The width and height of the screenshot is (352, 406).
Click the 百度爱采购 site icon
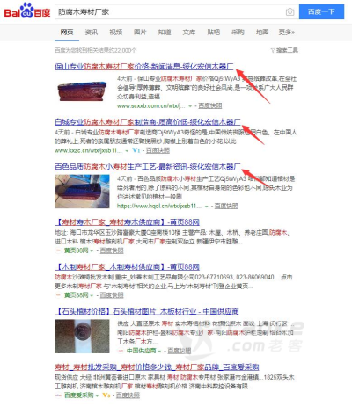[x=58, y=395]
